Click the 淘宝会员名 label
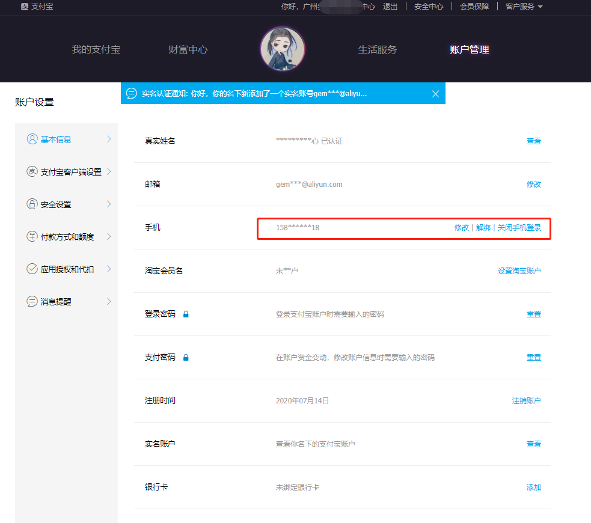591x523 pixels. point(164,271)
